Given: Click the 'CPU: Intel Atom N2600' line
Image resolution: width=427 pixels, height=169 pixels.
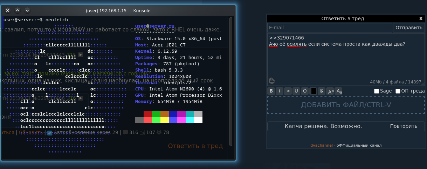Looking at the screenshot, I should click(x=179, y=89).
